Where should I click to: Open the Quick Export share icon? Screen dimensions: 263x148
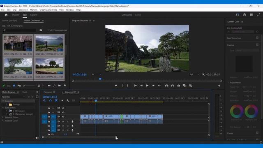coord(245,15)
